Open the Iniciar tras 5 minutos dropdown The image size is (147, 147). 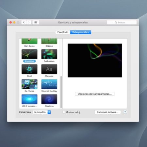click(42, 112)
